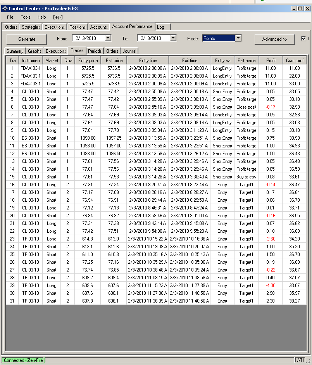Sort by the Market column header
This screenshot has height=365, width=312.
[x=52, y=61]
